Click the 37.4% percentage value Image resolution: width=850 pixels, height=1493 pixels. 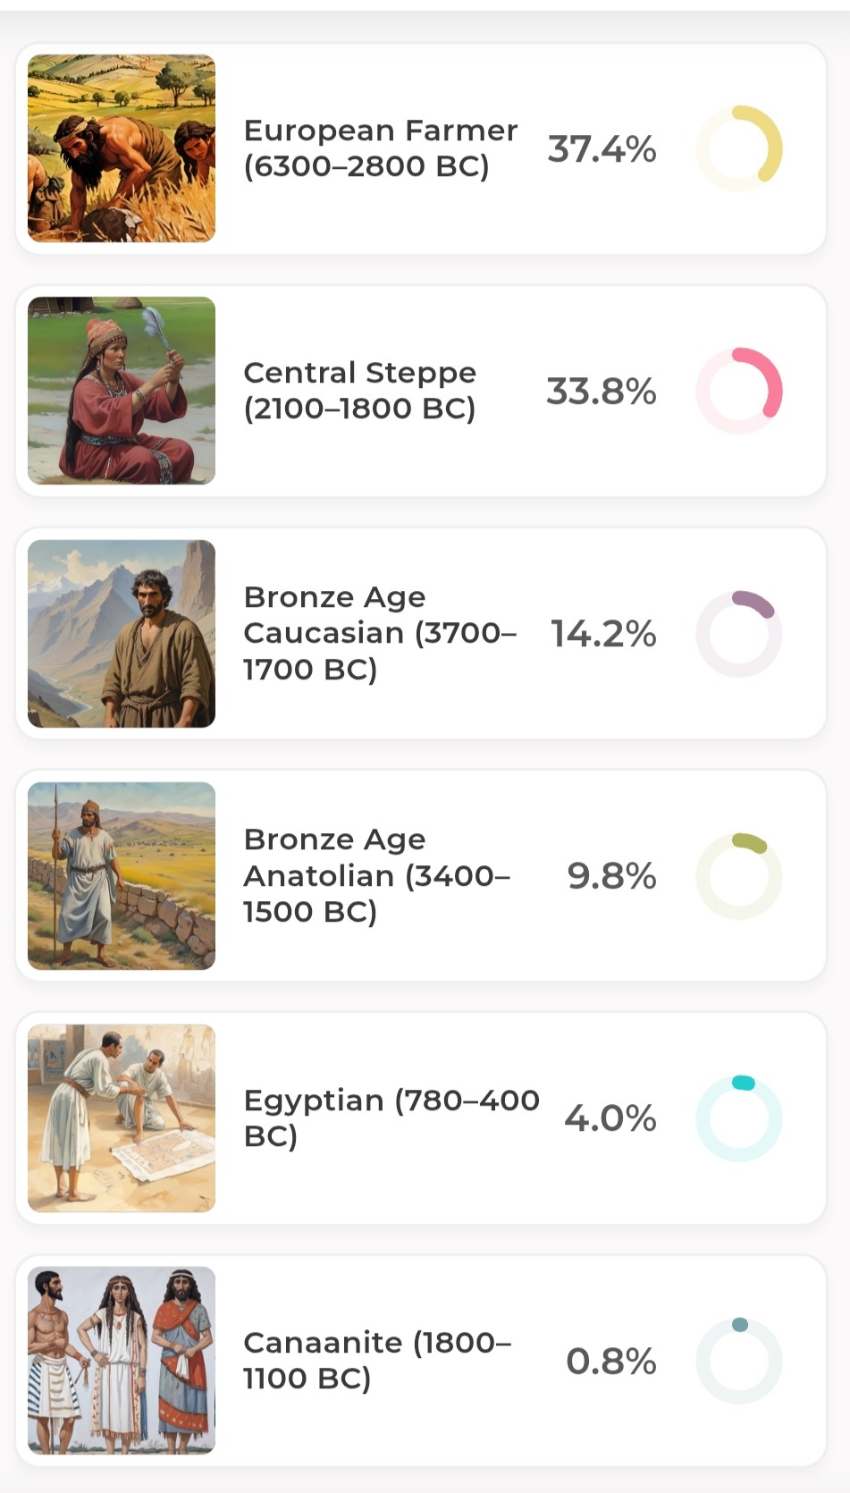point(602,149)
